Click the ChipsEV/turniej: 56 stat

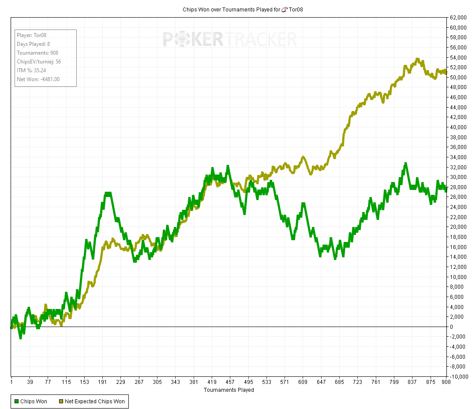point(39,62)
